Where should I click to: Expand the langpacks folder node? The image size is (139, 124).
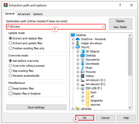(83, 100)
